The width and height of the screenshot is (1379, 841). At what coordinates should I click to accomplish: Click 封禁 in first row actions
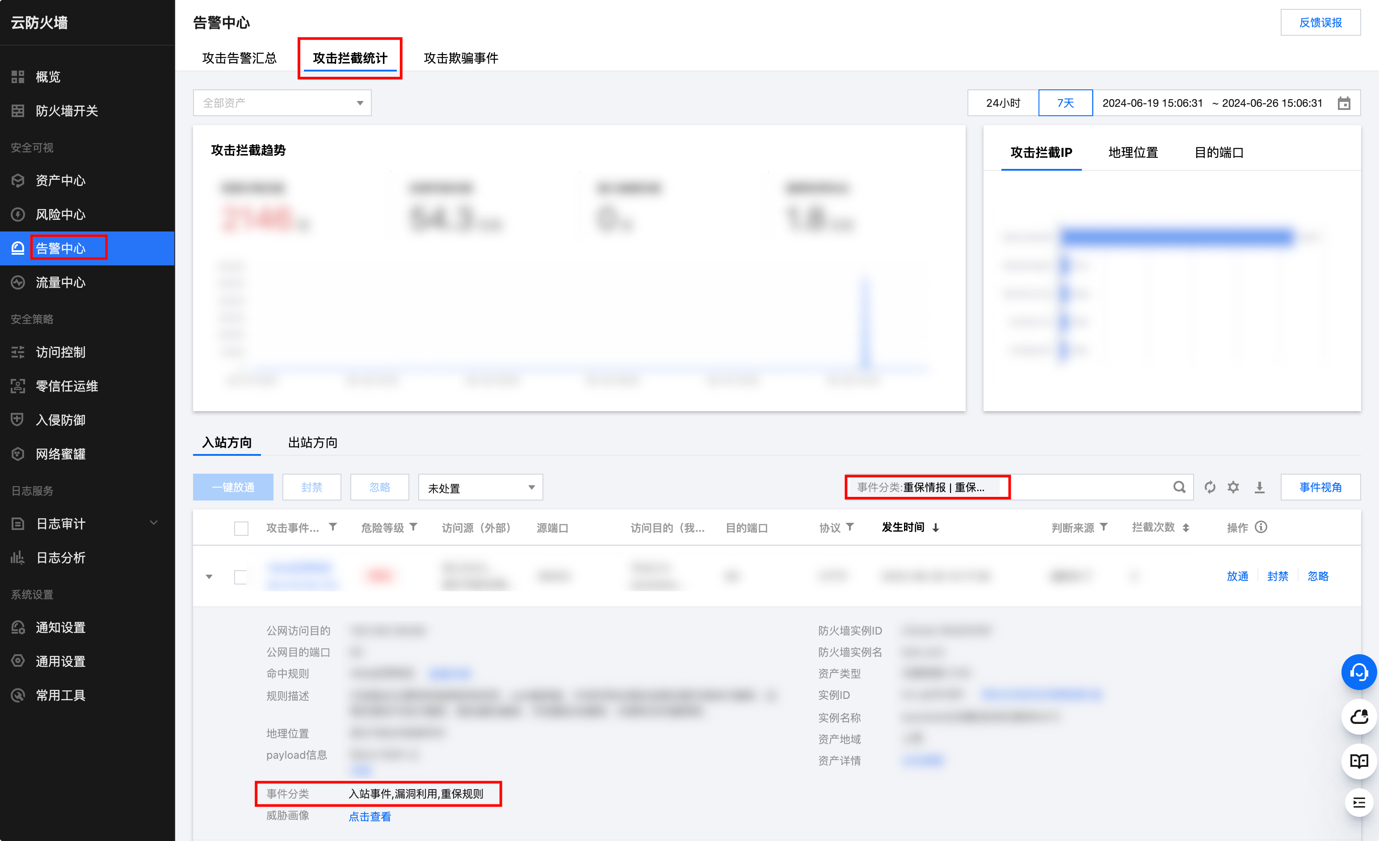[1277, 576]
